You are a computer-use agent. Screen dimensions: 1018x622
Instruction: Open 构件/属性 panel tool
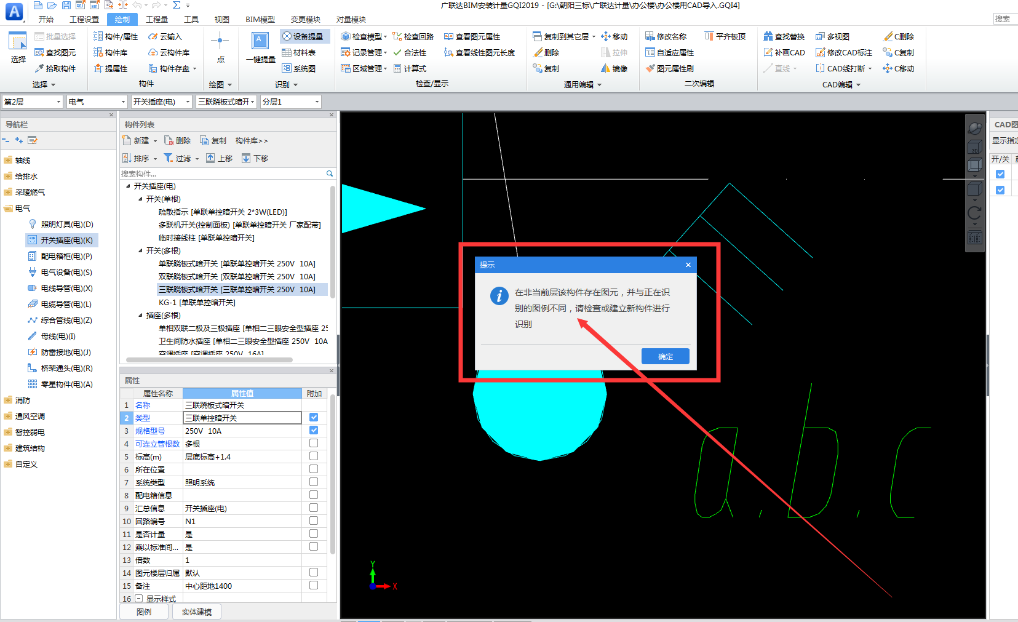(116, 36)
